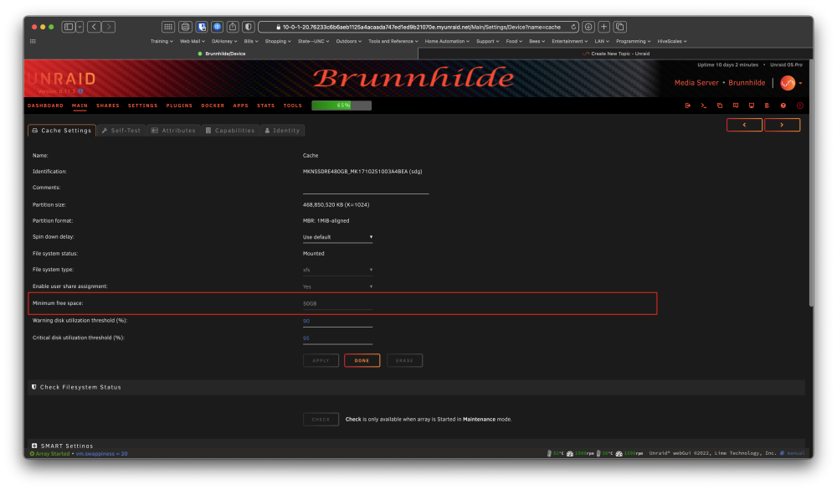837x490 pixels.
Task: Click the ERASE button
Action: click(x=404, y=361)
